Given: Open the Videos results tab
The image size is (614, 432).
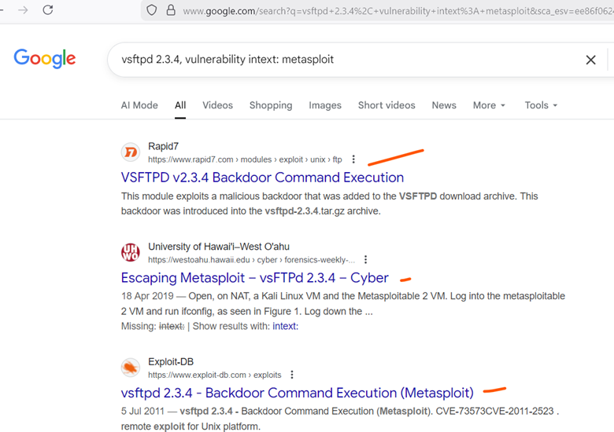Looking at the screenshot, I should [x=217, y=105].
